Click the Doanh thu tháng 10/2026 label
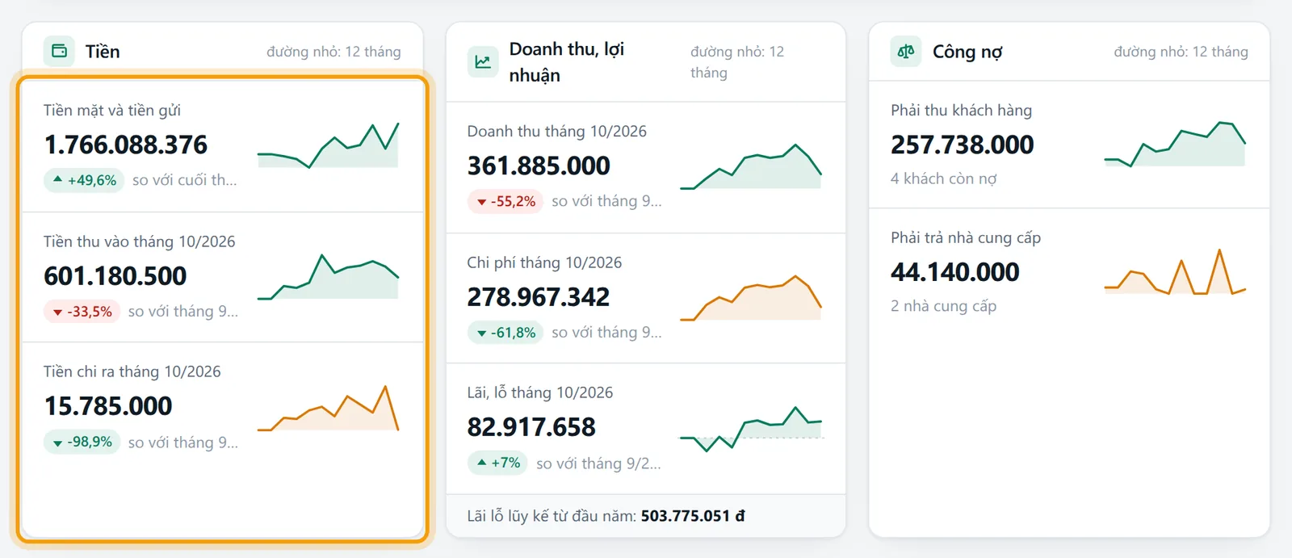The height and width of the screenshot is (558, 1292). [557, 132]
